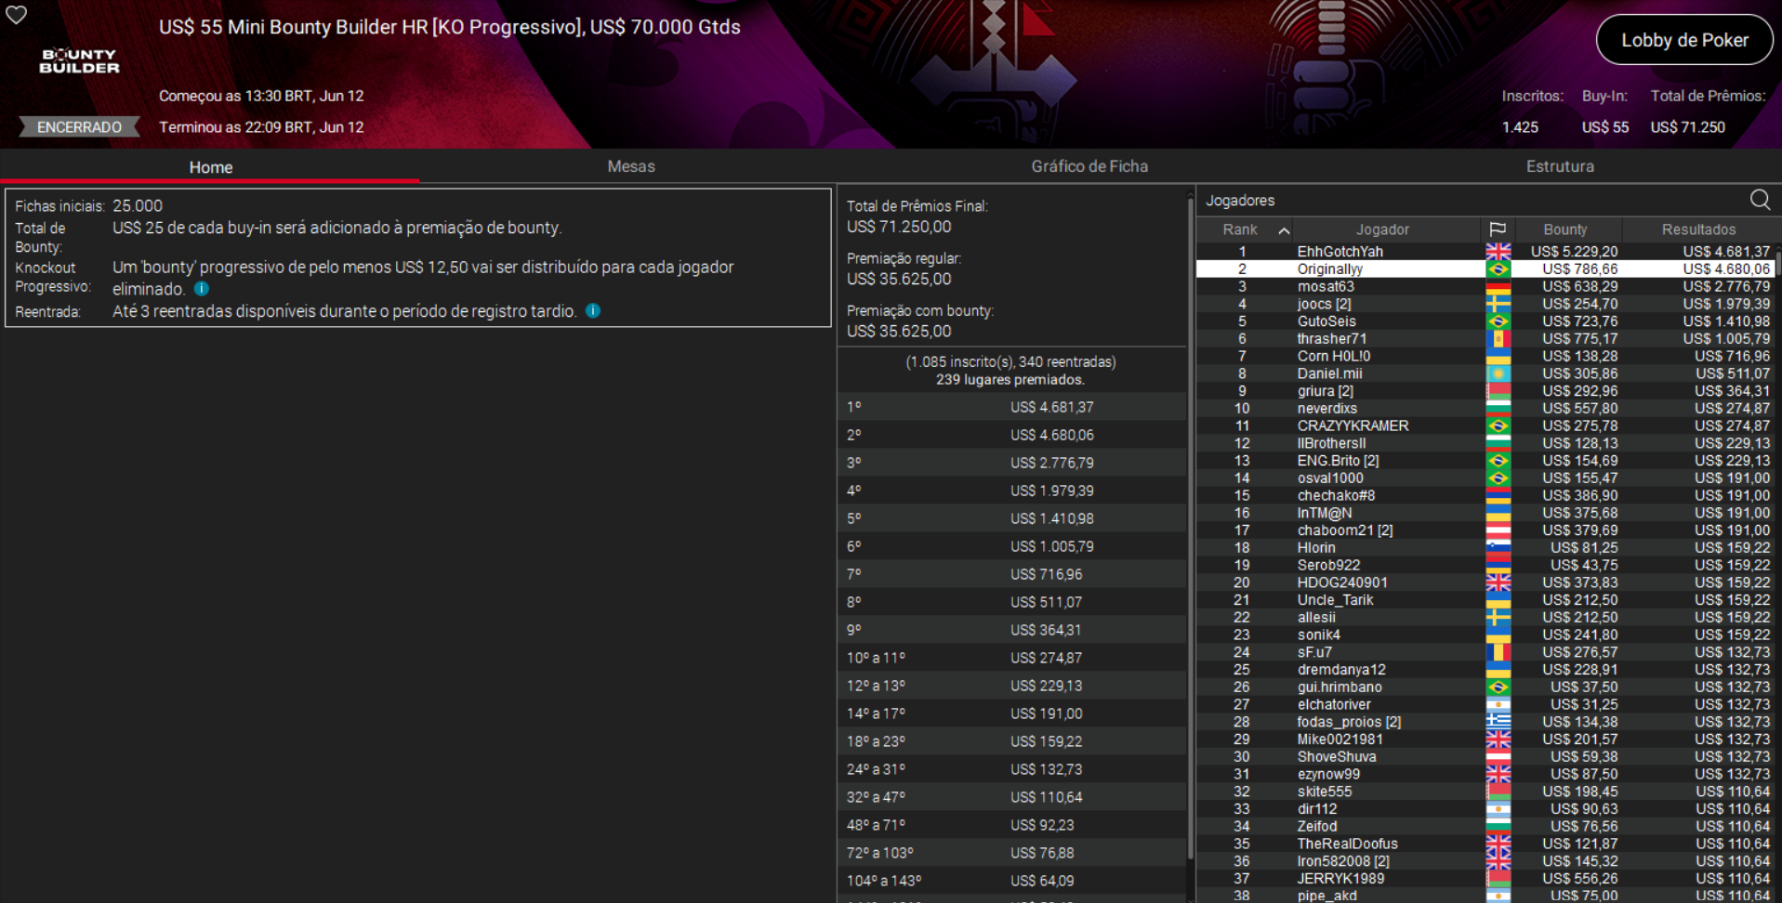1782x903 pixels.
Task: Select player Mike0021981
Action: [x=1340, y=739]
